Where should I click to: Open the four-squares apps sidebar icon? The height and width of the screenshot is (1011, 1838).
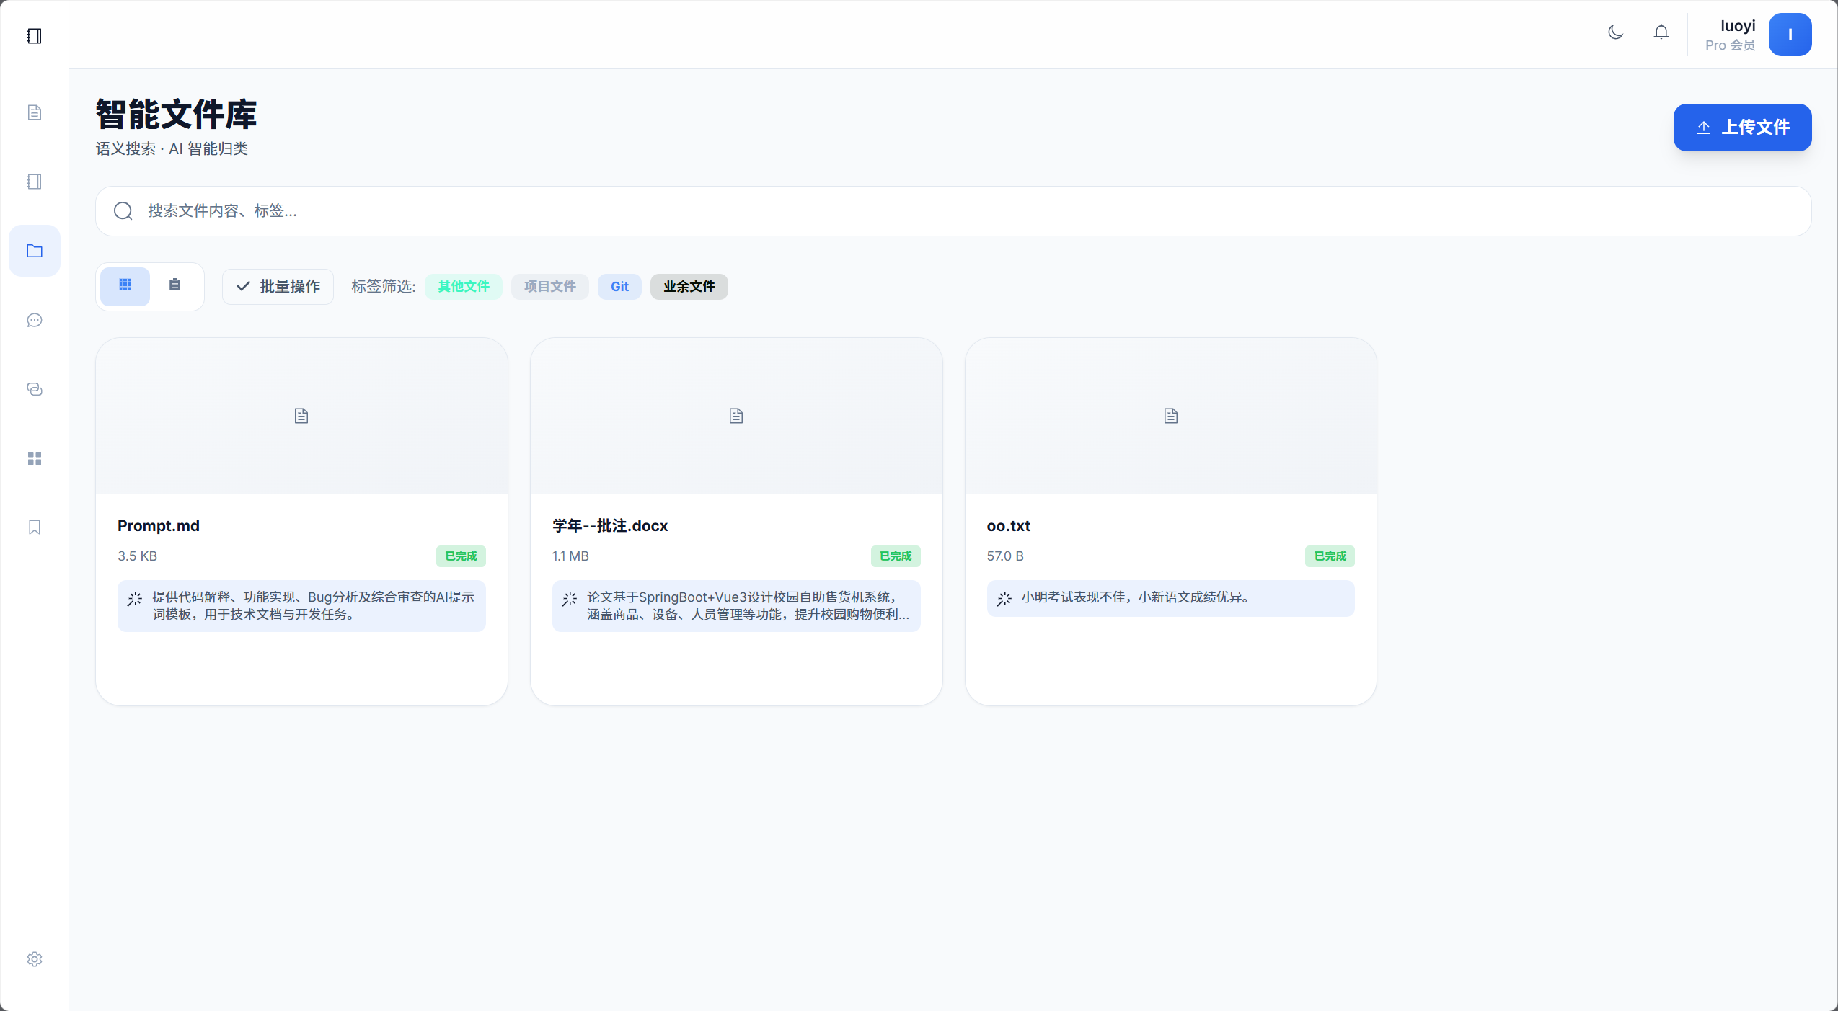click(x=34, y=458)
